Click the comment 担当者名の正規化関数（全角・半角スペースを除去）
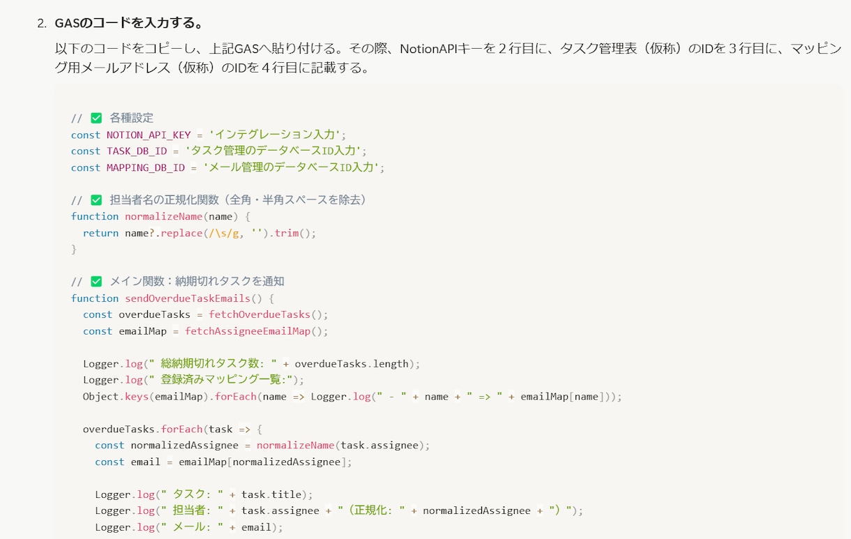This screenshot has width=851, height=539. (238, 200)
